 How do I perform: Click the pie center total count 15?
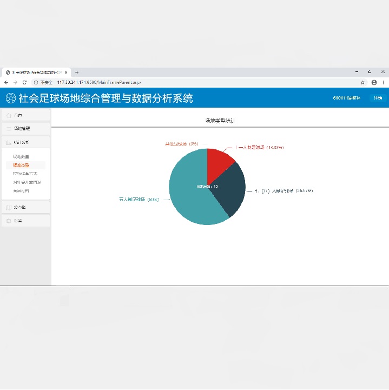(x=207, y=186)
